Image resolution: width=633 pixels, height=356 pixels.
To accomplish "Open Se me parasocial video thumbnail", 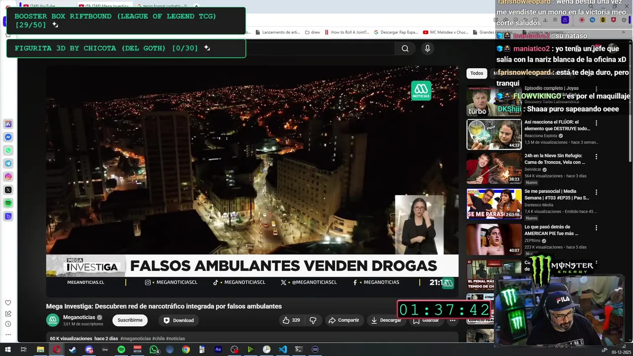I will pyautogui.click(x=494, y=204).
